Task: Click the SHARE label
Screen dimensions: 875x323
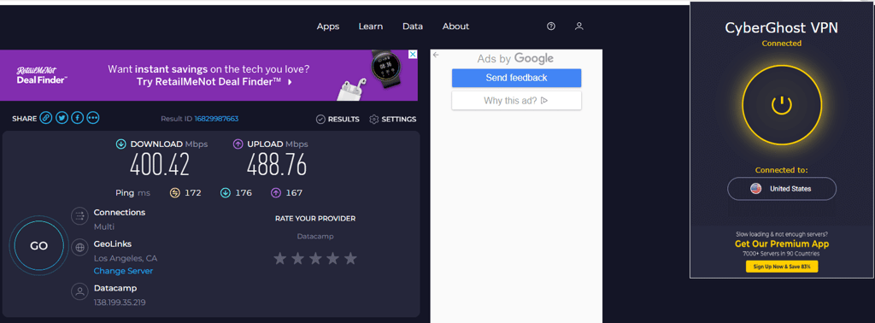Action: (x=24, y=119)
